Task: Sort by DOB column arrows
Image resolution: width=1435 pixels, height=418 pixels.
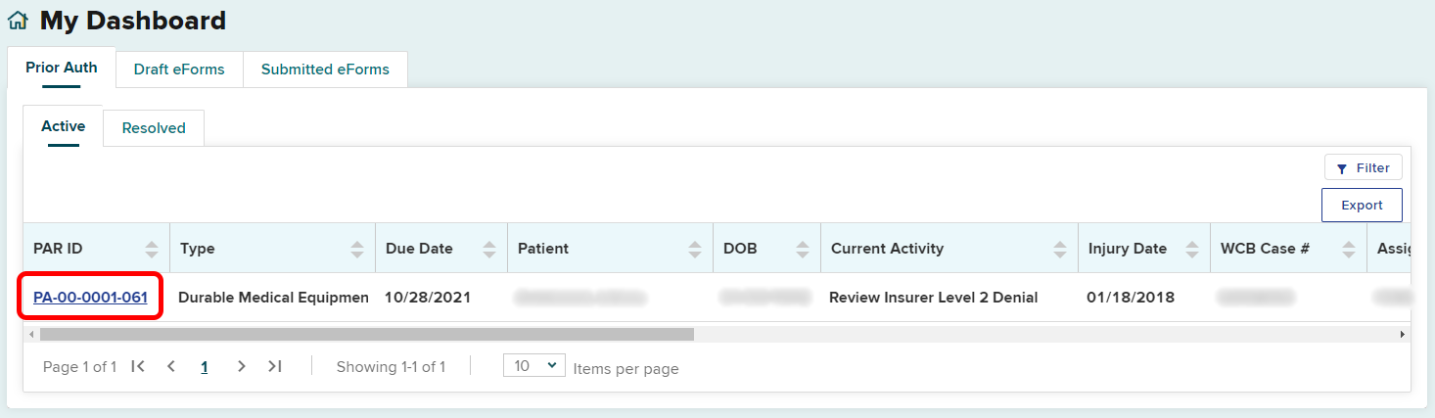Action: tap(803, 249)
